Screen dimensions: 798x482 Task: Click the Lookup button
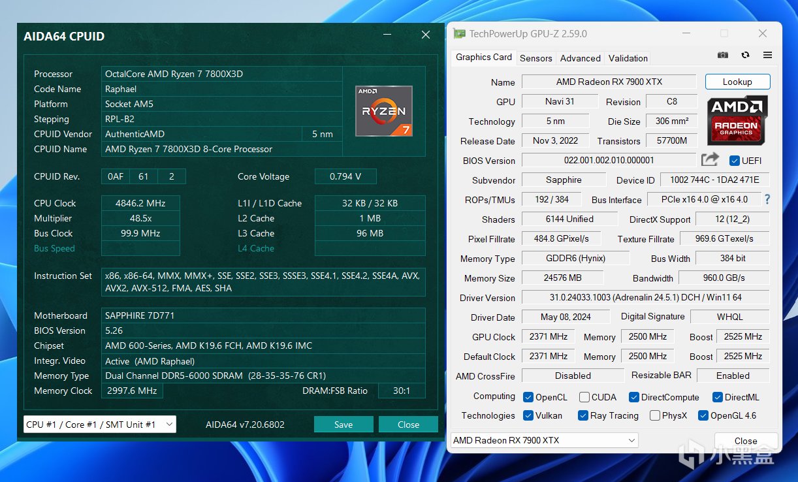(x=737, y=82)
